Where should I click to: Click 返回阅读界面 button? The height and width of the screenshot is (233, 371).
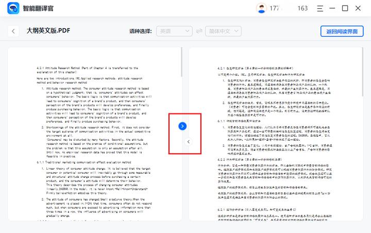pyautogui.click(x=342, y=31)
